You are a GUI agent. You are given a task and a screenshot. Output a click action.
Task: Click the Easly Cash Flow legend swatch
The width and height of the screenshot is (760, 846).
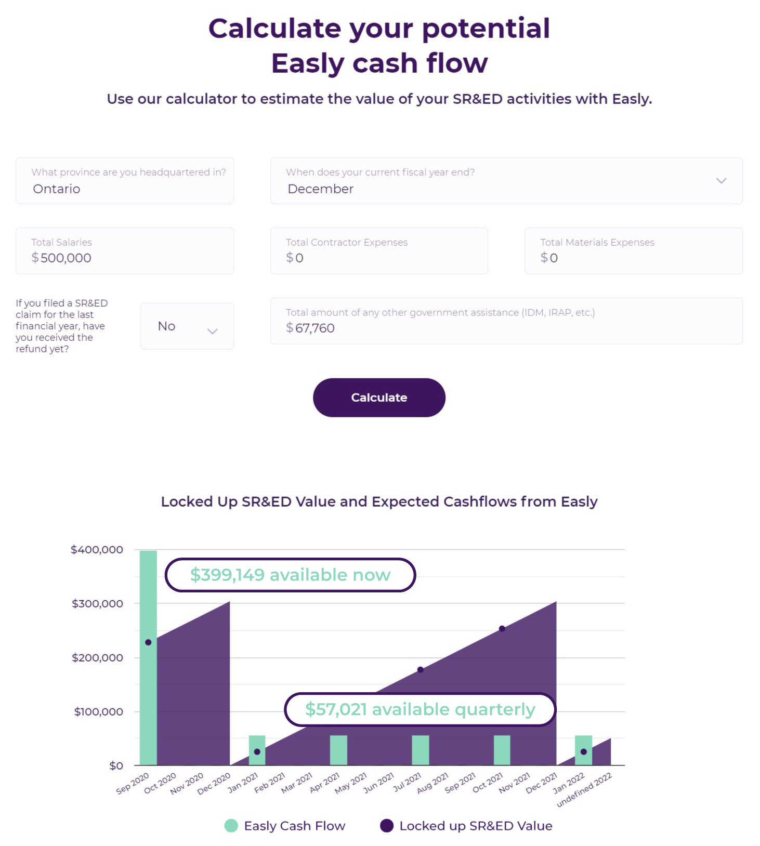[x=231, y=825]
